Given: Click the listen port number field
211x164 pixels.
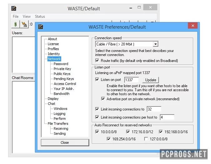Looking at the screenshot, I should tap(131, 80).
